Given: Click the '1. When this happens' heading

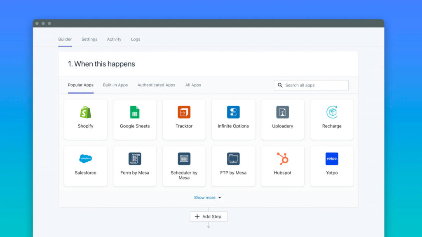Looking at the screenshot, I should [x=101, y=64].
